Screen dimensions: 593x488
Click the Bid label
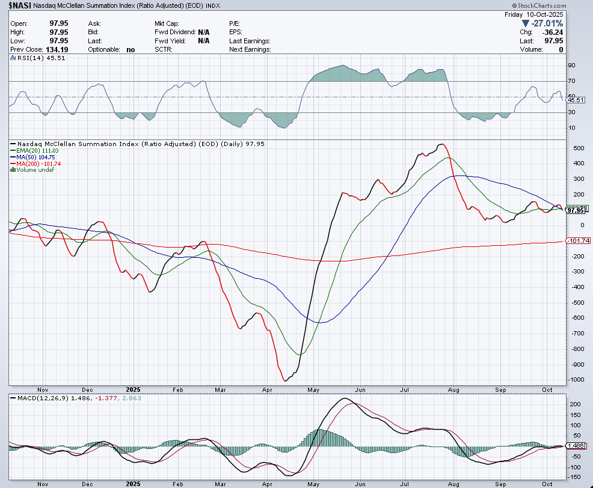coord(93,32)
